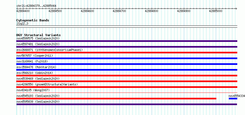Select the blue bar under nsv3169841

pyautogui.click(x=127, y=64)
